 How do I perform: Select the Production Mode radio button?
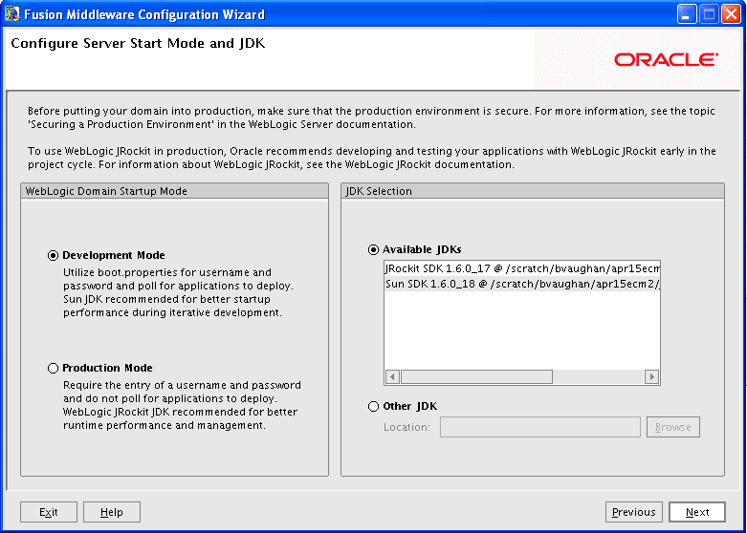click(x=53, y=369)
